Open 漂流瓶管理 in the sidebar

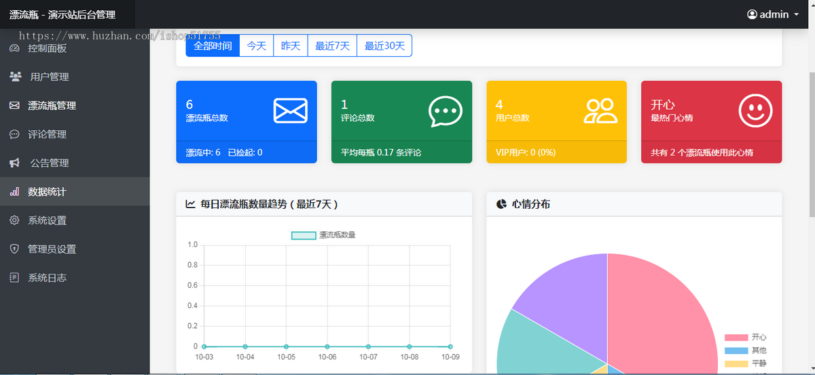[75, 106]
